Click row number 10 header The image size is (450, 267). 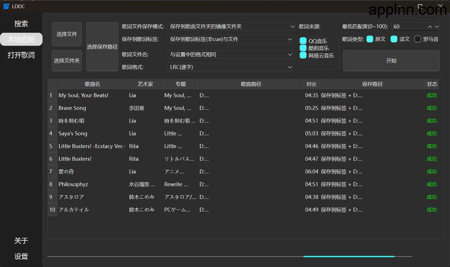coord(52,210)
